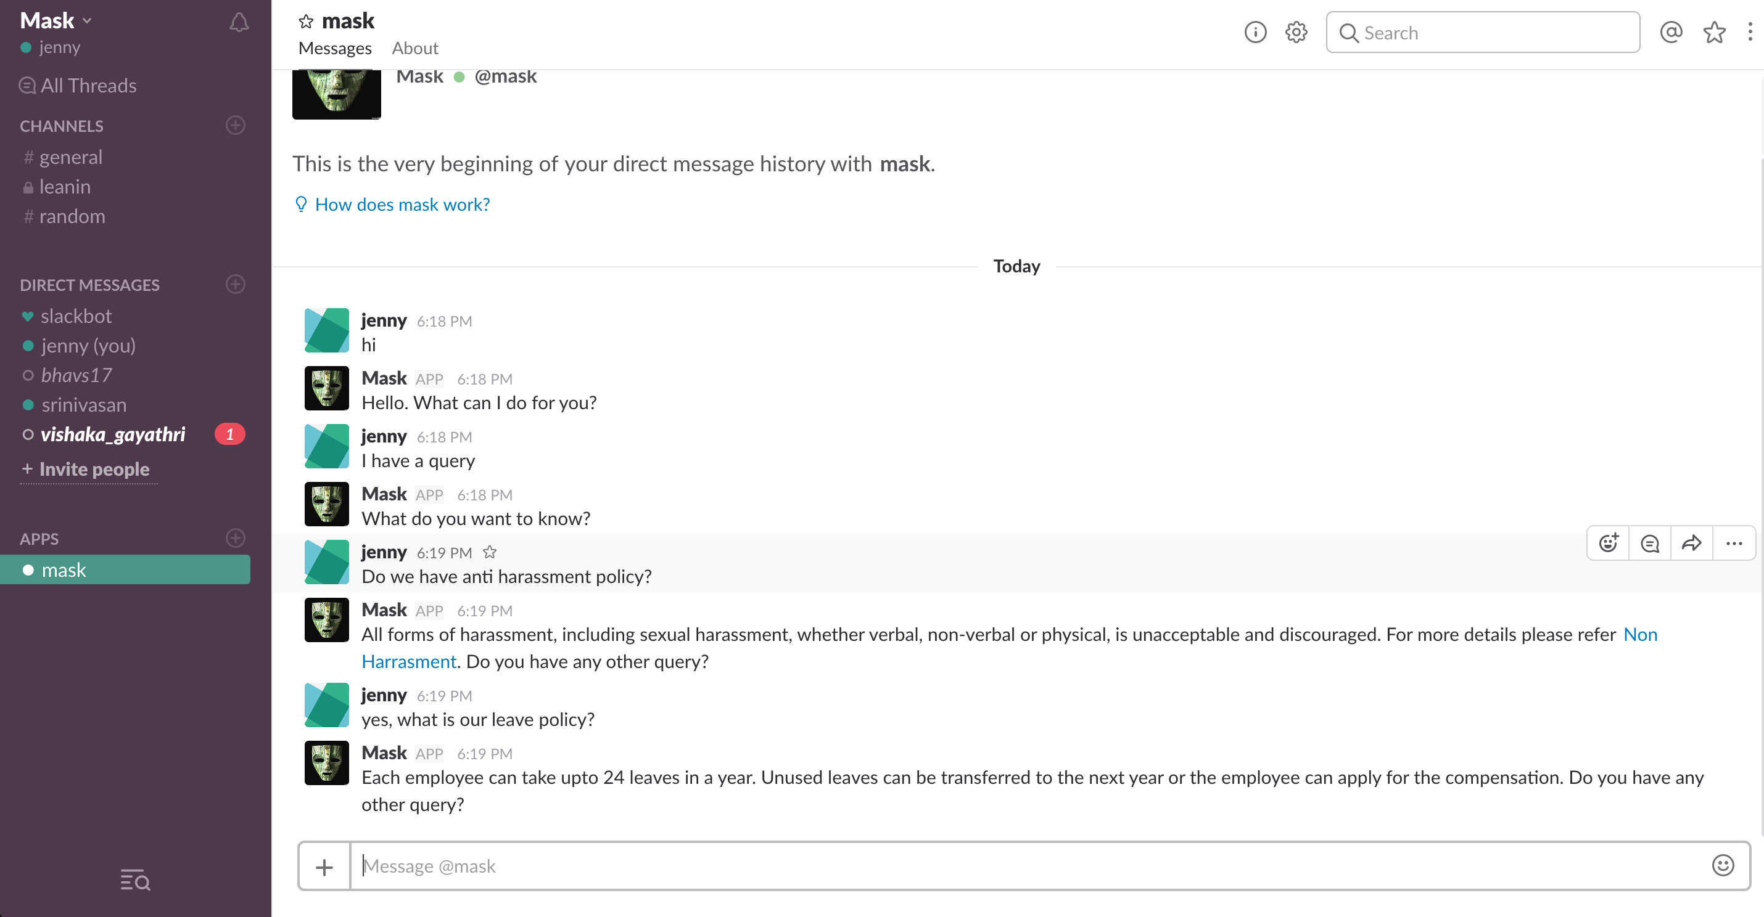This screenshot has width=1764, height=917.
Task: Star the mask conversation in header
Action: (x=305, y=22)
